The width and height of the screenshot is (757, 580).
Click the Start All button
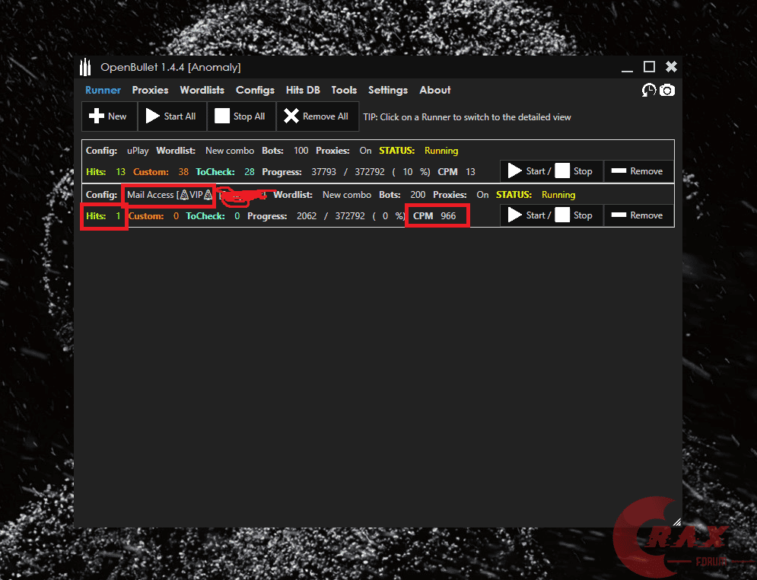click(172, 116)
